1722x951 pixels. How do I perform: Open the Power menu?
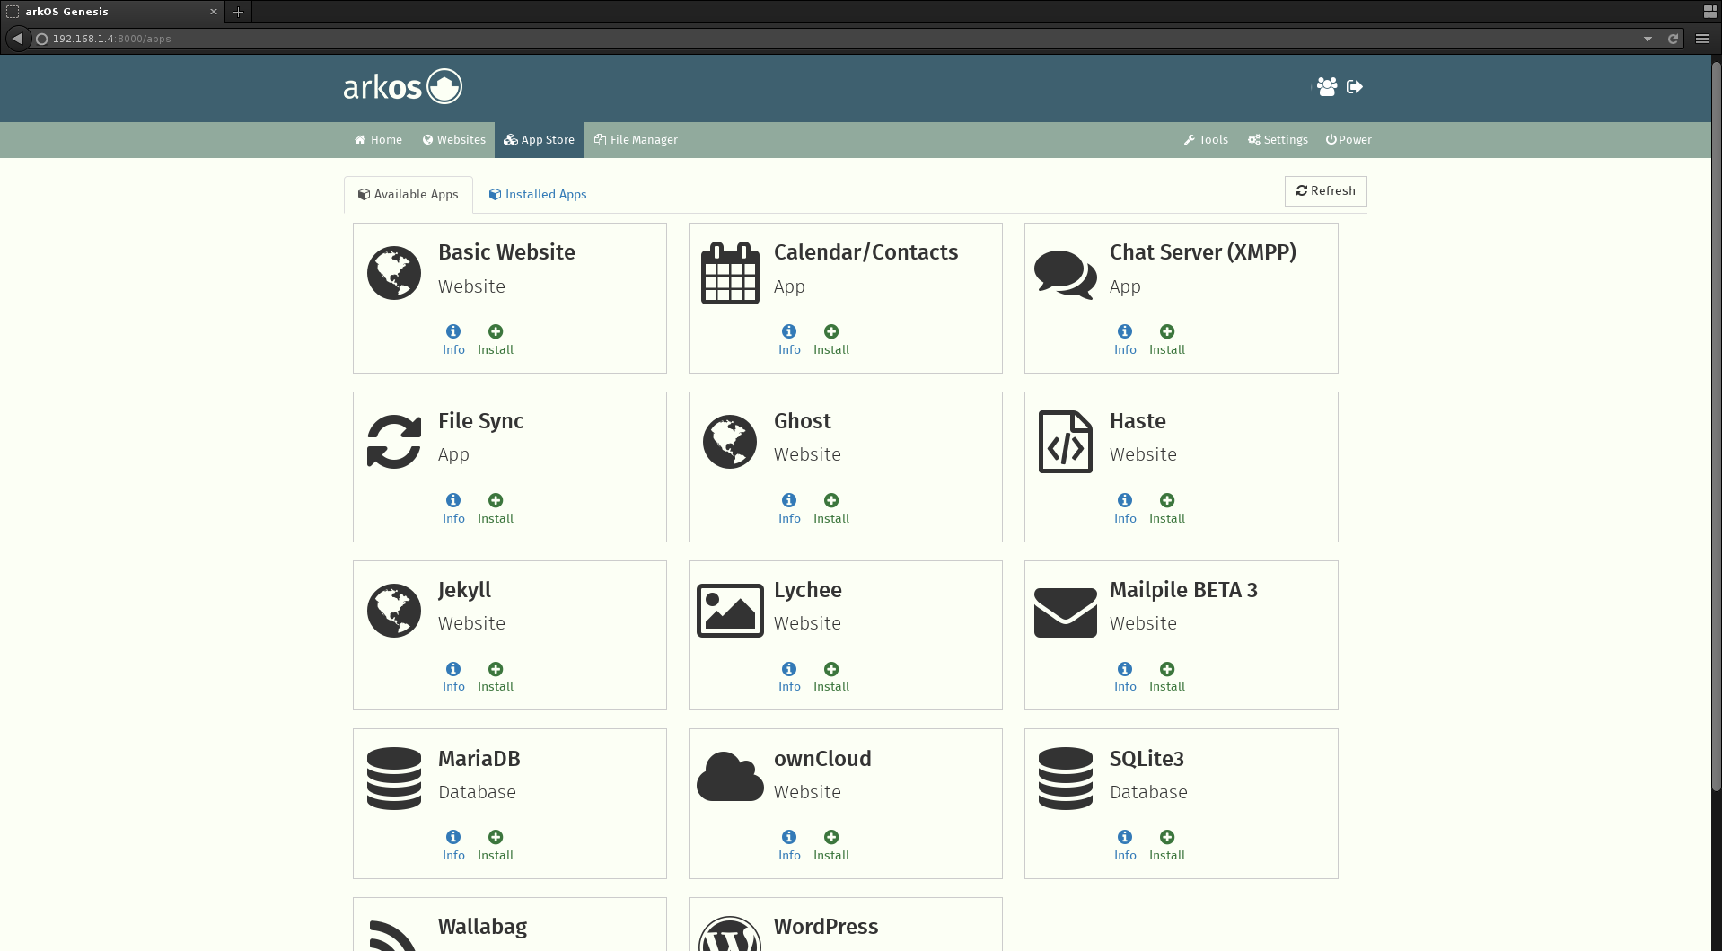pyautogui.click(x=1349, y=140)
